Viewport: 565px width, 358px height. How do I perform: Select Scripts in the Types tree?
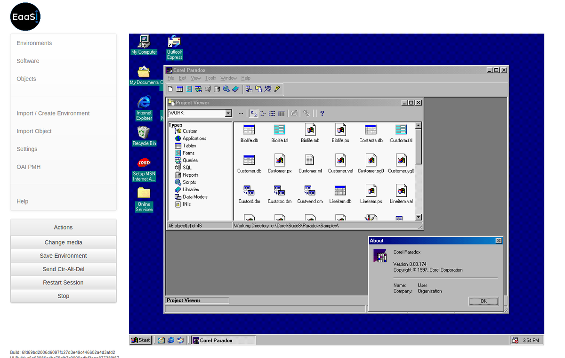pyautogui.click(x=186, y=182)
